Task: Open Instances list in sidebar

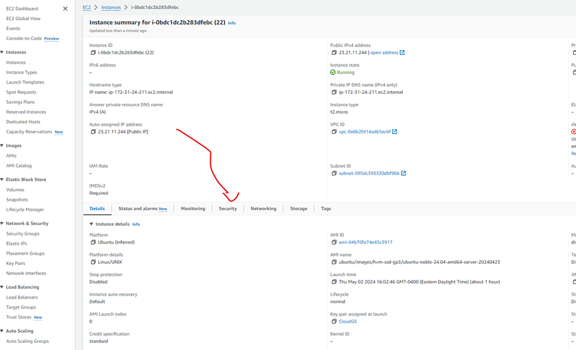Action: coord(16,63)
